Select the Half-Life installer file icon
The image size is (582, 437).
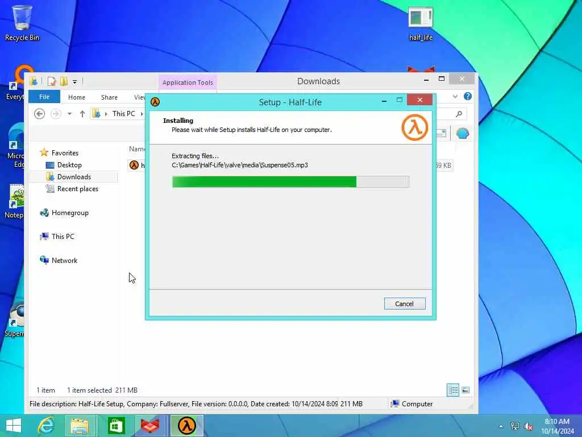(134, 165)
